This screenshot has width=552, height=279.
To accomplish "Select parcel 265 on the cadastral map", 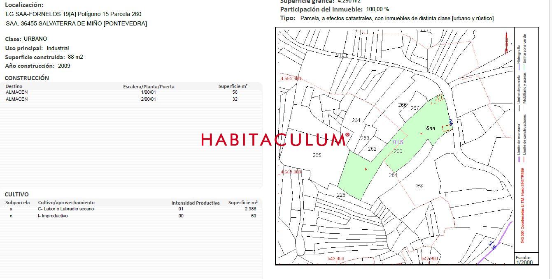I will click(x=317, y=155).
